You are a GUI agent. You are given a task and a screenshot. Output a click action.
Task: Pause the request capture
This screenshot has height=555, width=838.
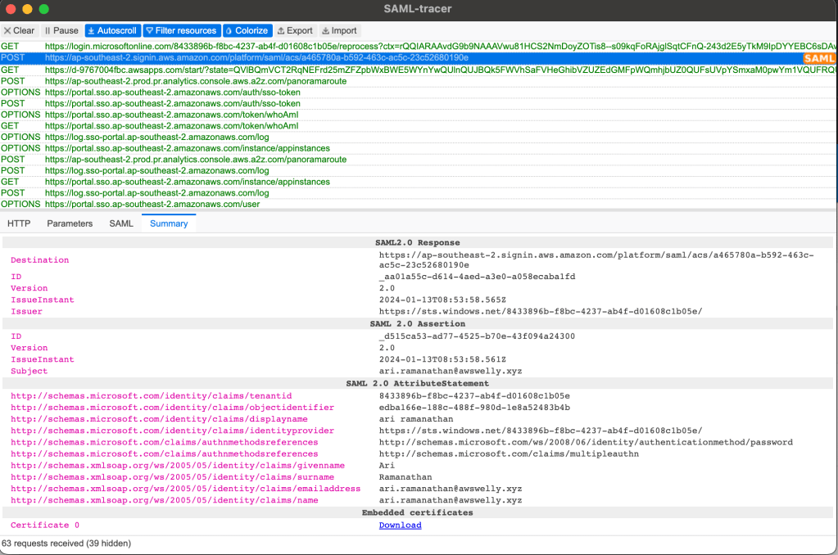coord(61,30)
